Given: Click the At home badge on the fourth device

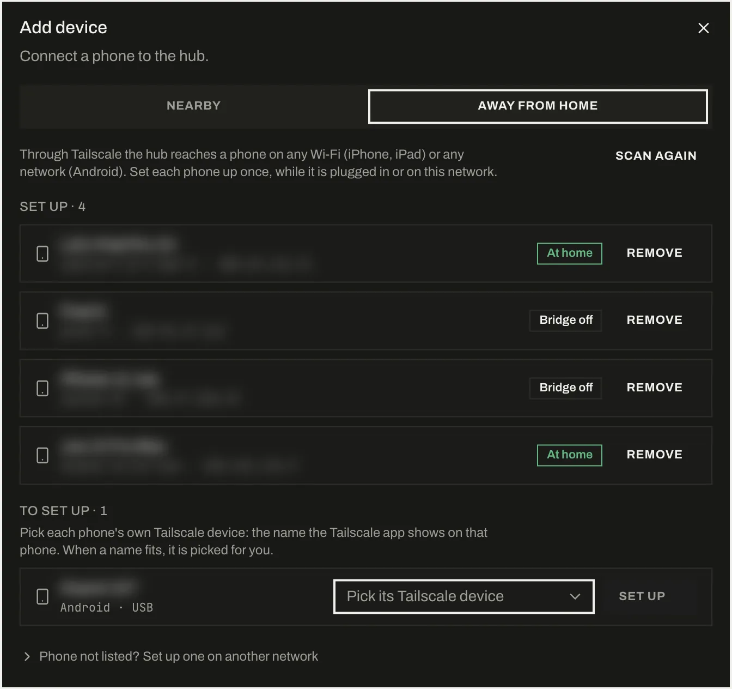Looking at the screenshot, I should (570, 455).
